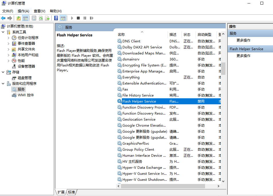Click vertical scrollbar up arrow in services list
Viewport: 273px width, 196px height.
223,34
